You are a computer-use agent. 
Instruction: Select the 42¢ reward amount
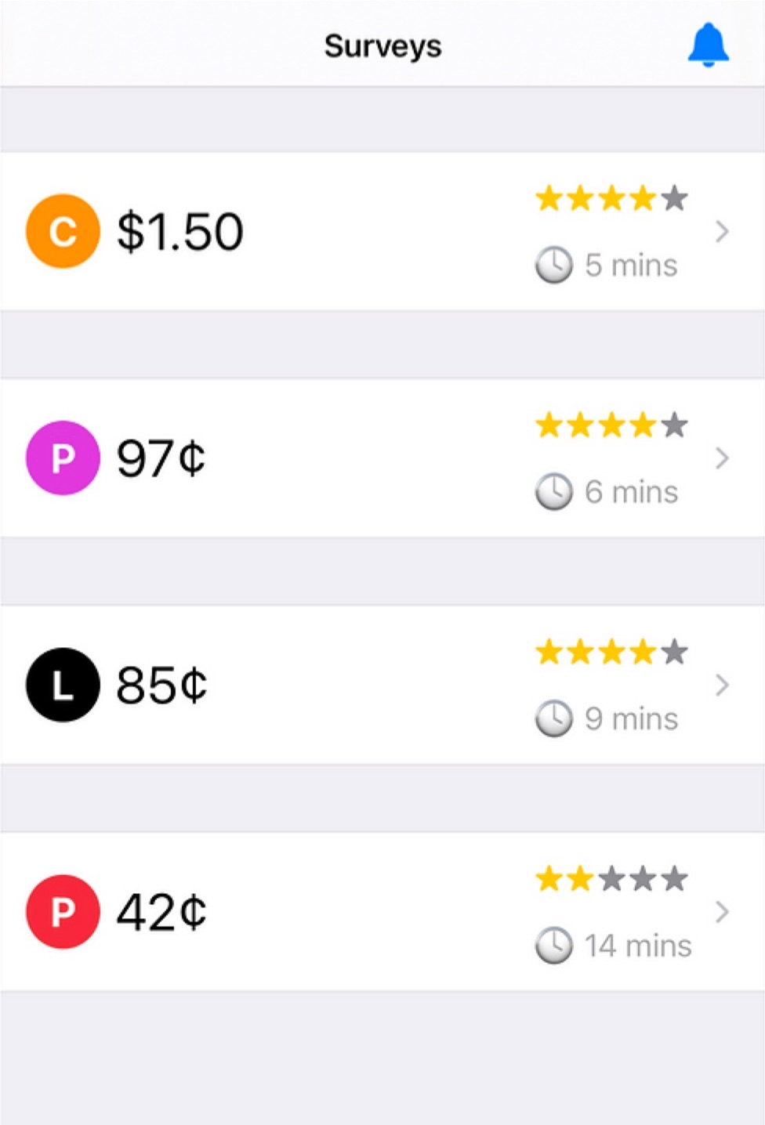[x=161, y=912]
